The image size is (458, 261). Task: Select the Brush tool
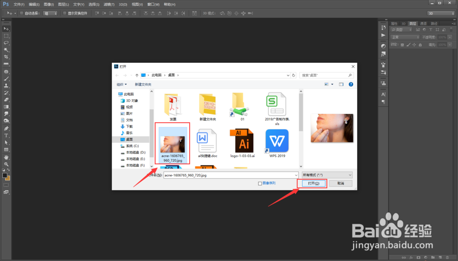click(x=6, y=79)
